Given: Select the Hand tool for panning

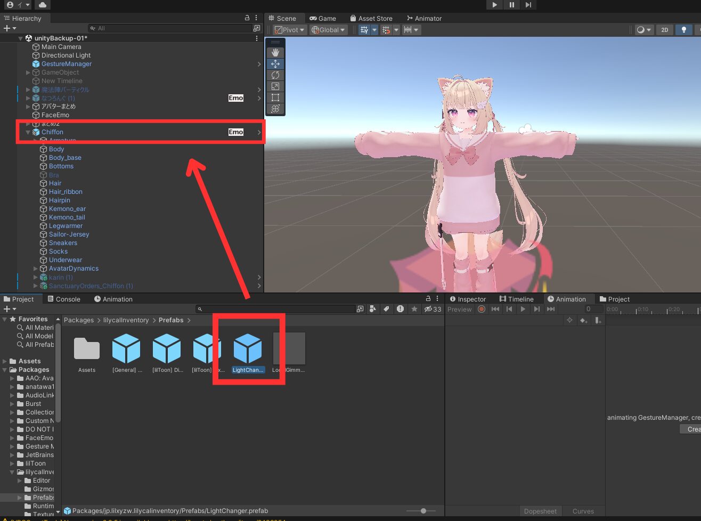Looking at the screenshot, I should click(275, 52).
